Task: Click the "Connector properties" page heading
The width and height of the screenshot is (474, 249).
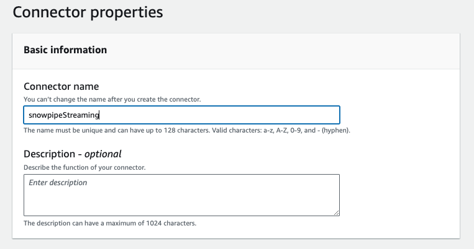Action: 88,12
